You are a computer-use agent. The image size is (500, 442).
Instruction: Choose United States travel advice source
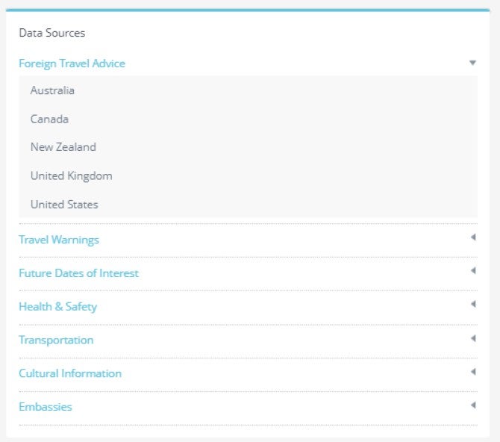[x=64, y=205]
